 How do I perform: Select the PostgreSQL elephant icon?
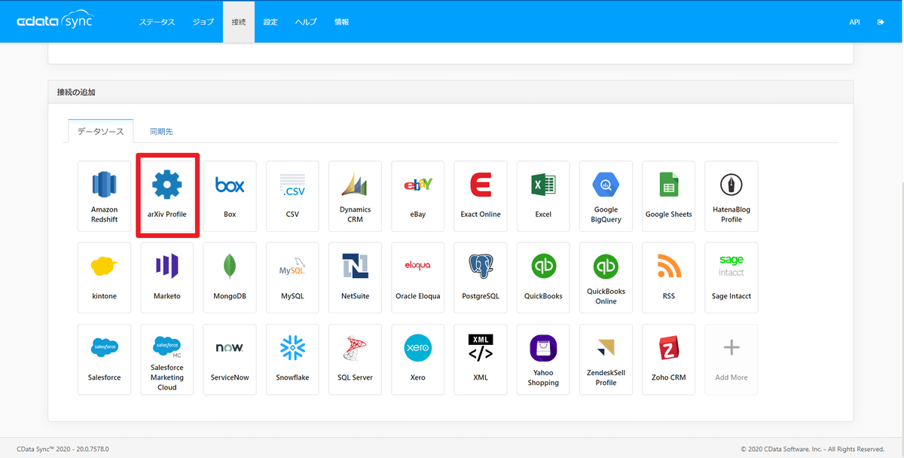(481, 267)
